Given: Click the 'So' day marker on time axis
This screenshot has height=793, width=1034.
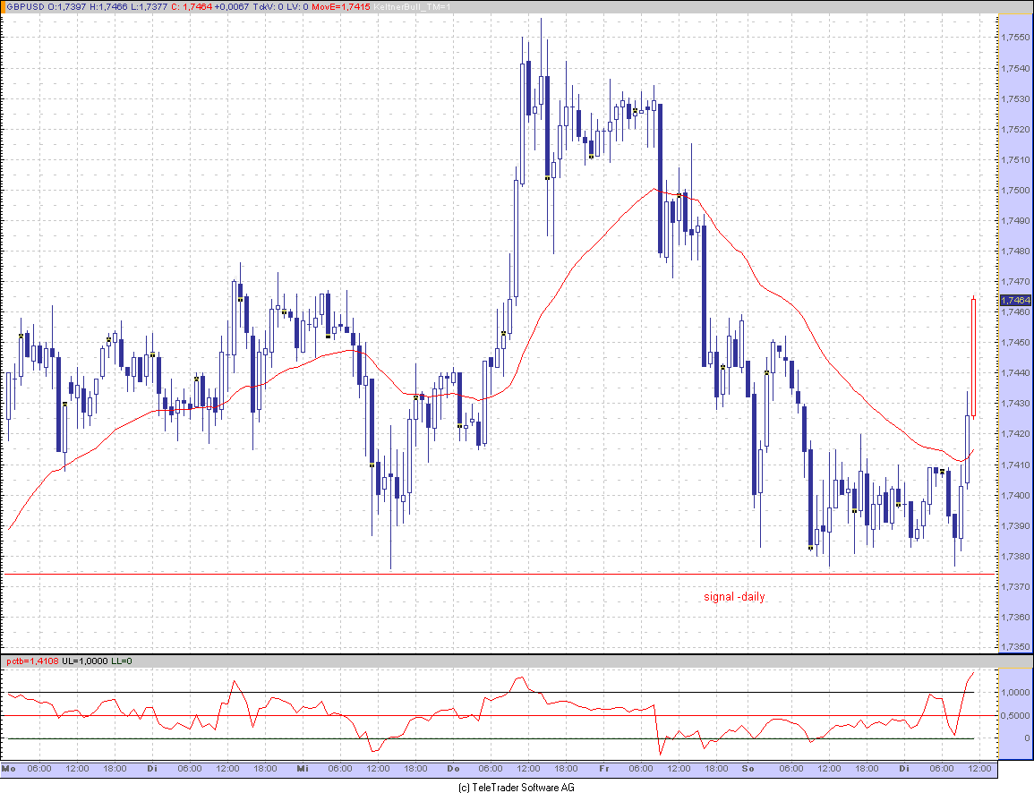Looking at the screenshot, I should click(x=749, y=769).
